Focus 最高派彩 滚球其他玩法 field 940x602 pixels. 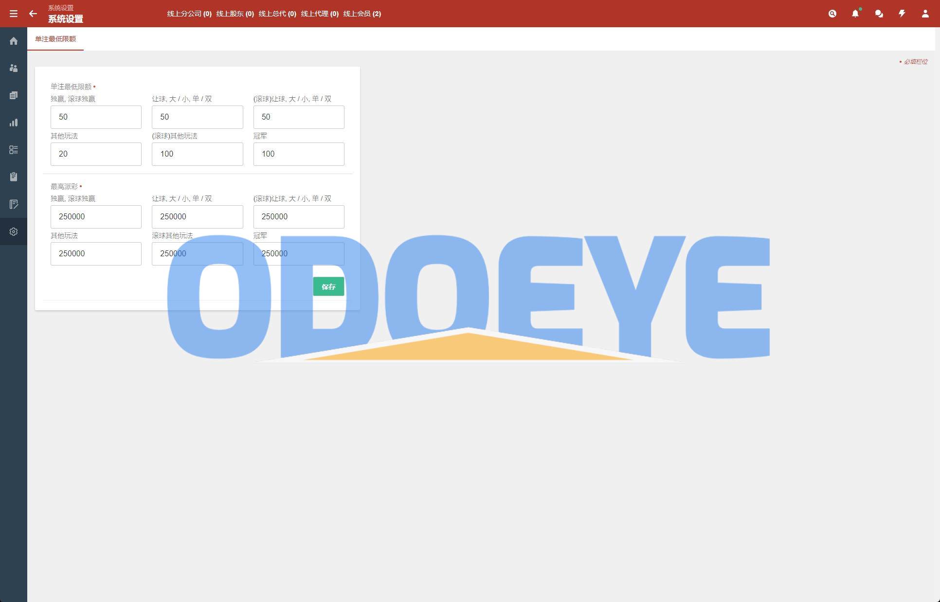(198, 254)
